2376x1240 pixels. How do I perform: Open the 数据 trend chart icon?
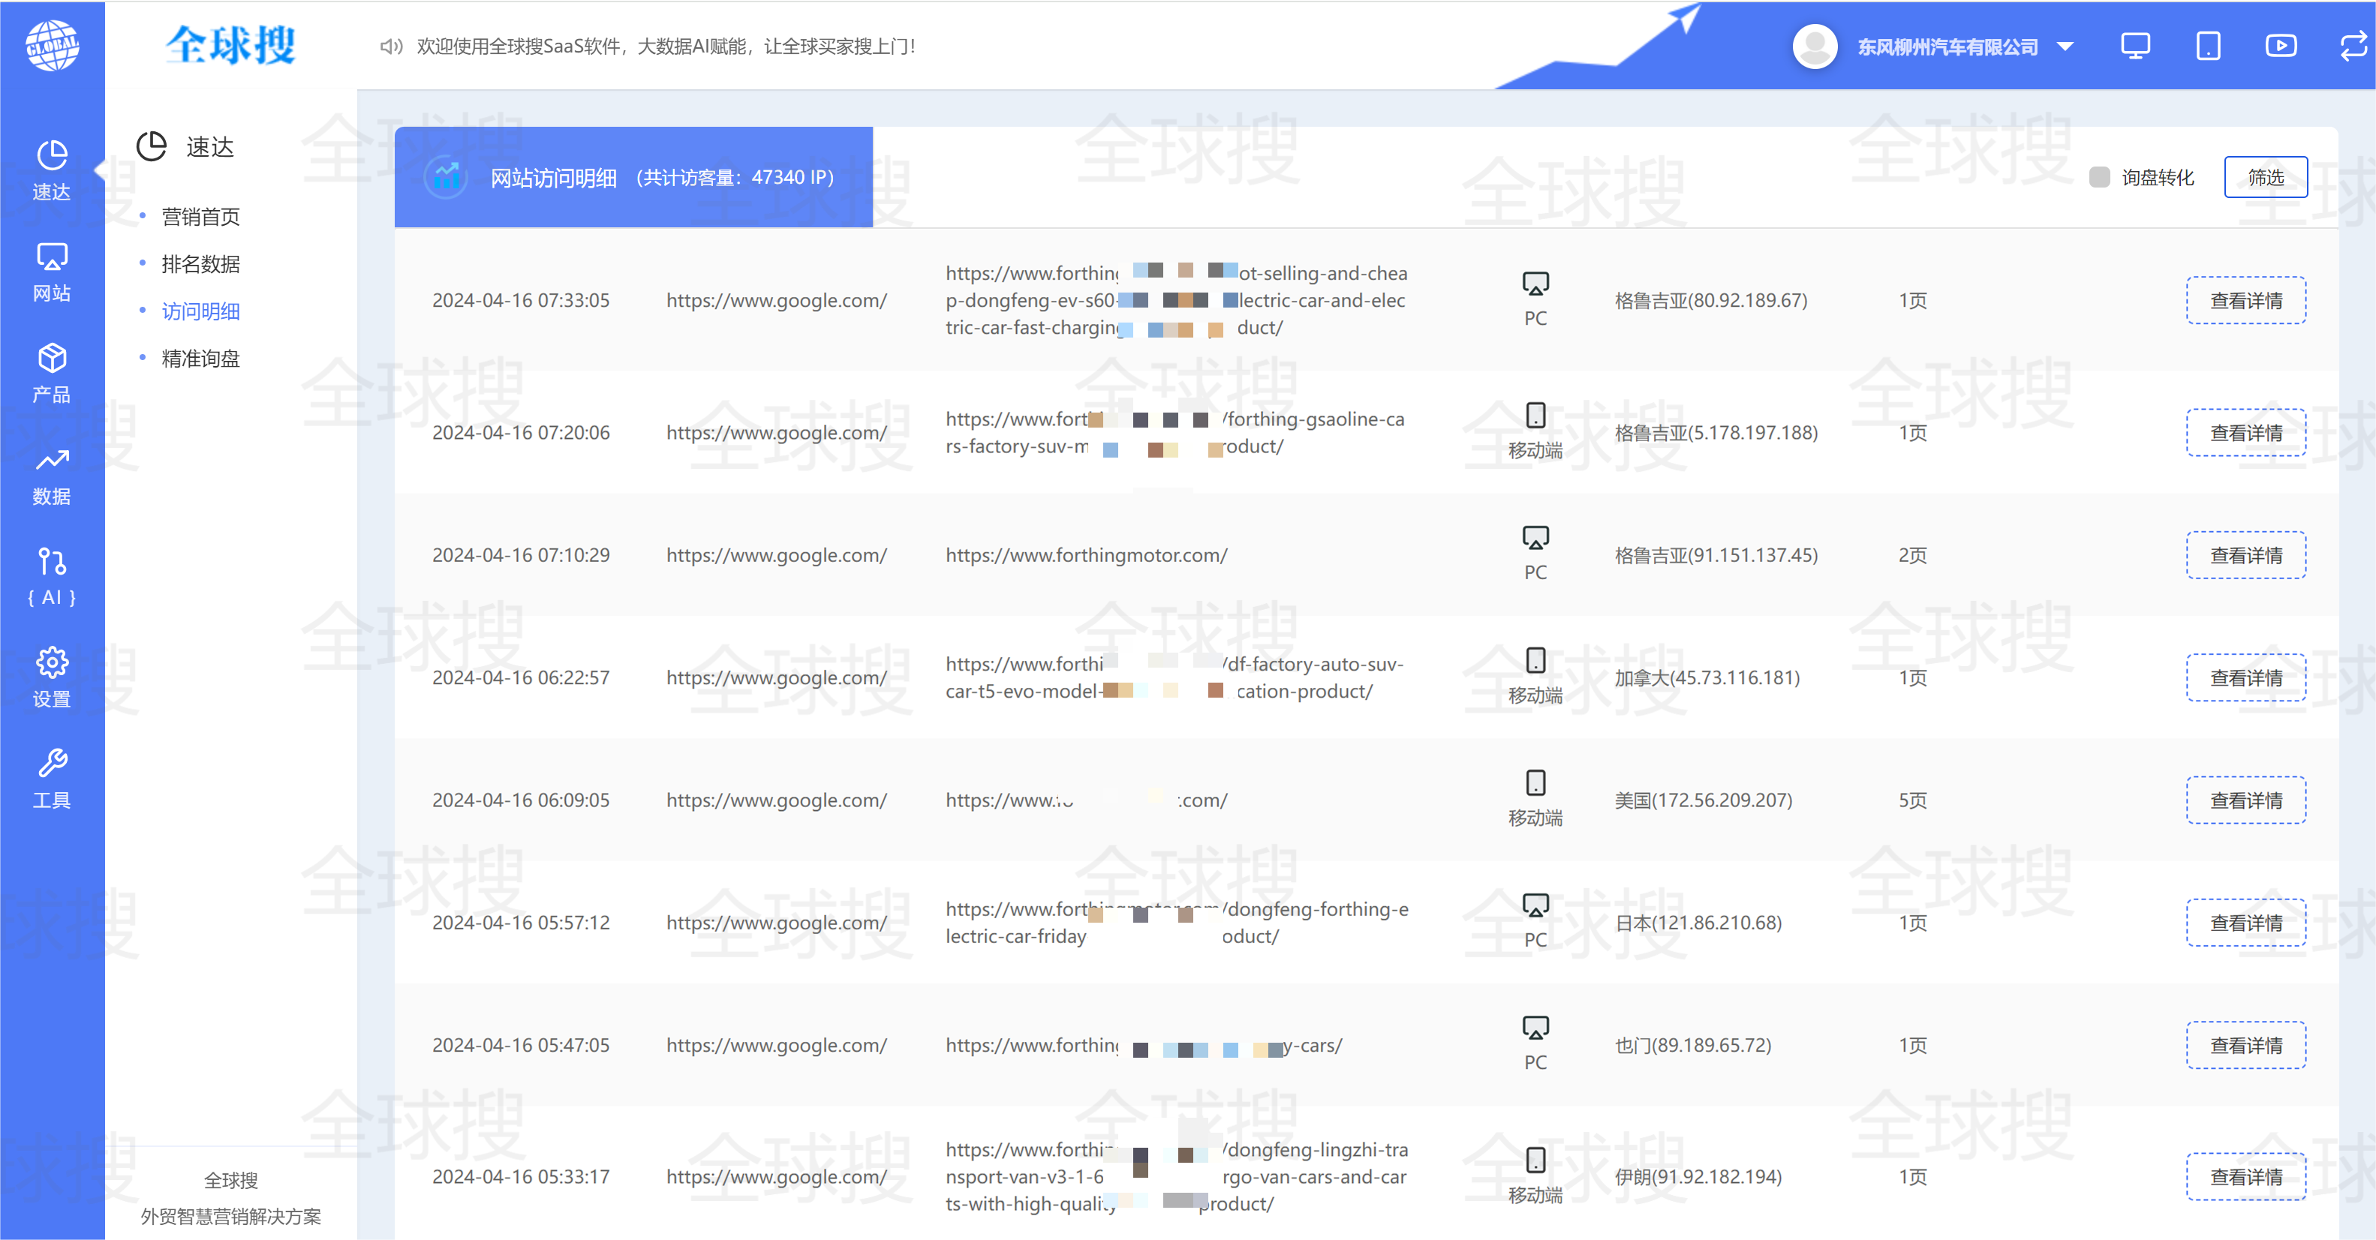[52, 459]
